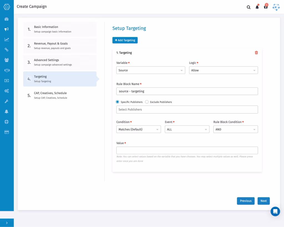Screen dimensions: 284x227
Task: Go to Revenue, Payout & Goals step
Action: (x=60, y=46)
